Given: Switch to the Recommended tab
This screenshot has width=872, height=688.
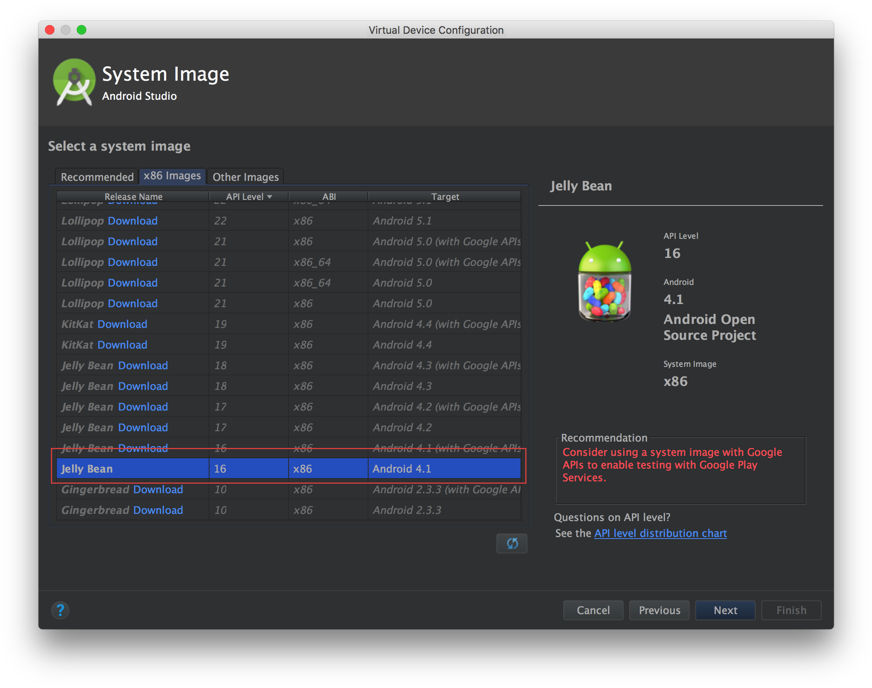Looking at the screenshot, I should click(x=97, y=177).
